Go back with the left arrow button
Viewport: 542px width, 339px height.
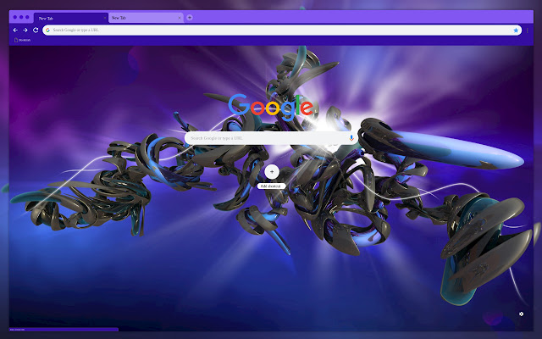pyautogui.click(x=15, y=31)
